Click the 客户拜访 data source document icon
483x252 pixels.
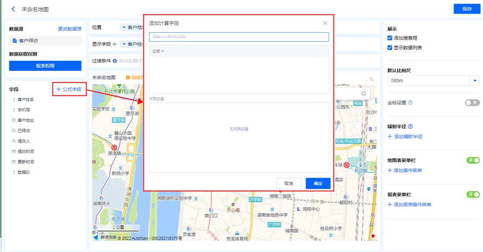[14, 41]
